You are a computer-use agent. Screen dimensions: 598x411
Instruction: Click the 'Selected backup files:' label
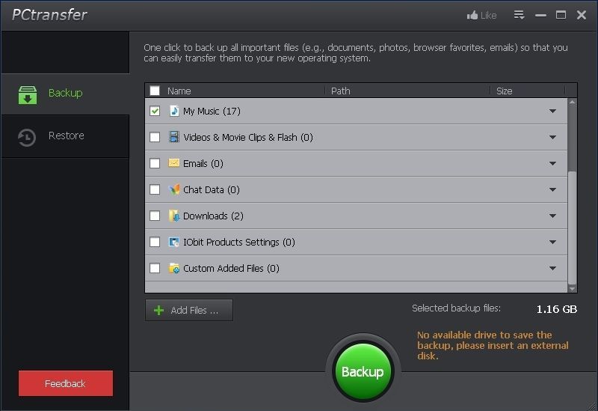pyautogui.click(x=457, y=308)
